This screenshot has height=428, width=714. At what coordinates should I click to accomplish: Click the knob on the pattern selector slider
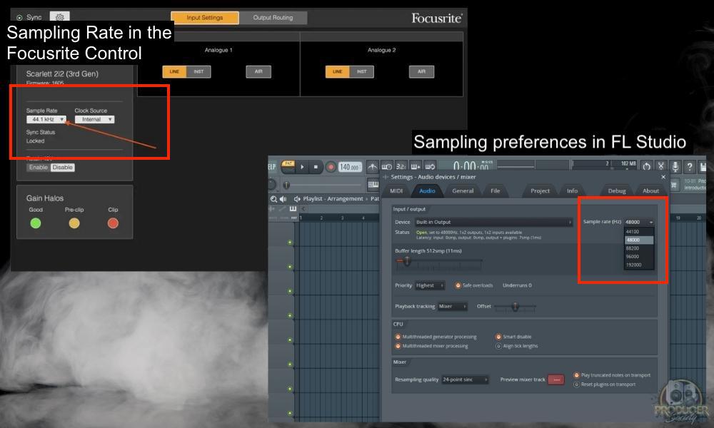(x=286, y=185)
